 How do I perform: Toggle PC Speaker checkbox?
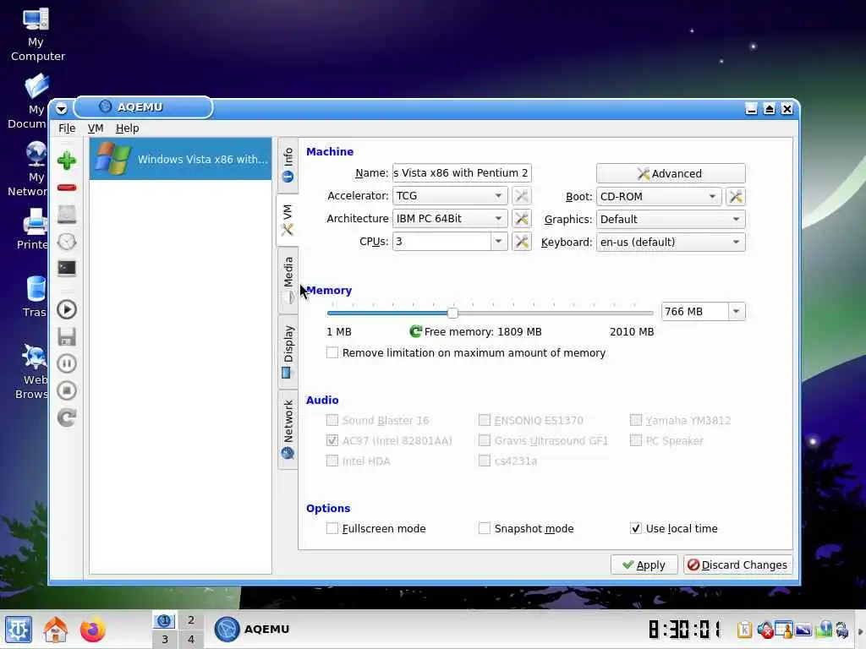click(636, 440)
